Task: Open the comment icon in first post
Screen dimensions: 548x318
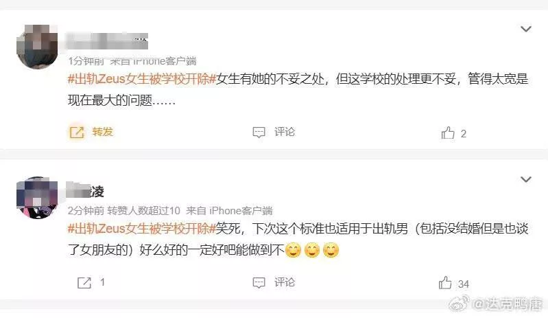Action: pyautogui.click(x=259, y=133)
